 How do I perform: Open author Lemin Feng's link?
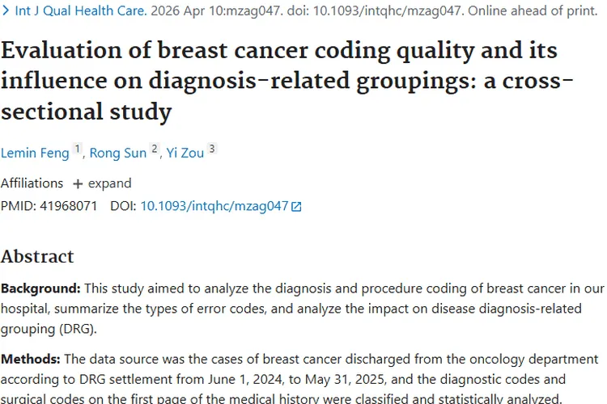pos(35,152)
